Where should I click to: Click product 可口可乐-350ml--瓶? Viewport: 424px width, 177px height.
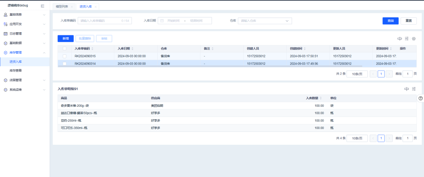point(74,128)
